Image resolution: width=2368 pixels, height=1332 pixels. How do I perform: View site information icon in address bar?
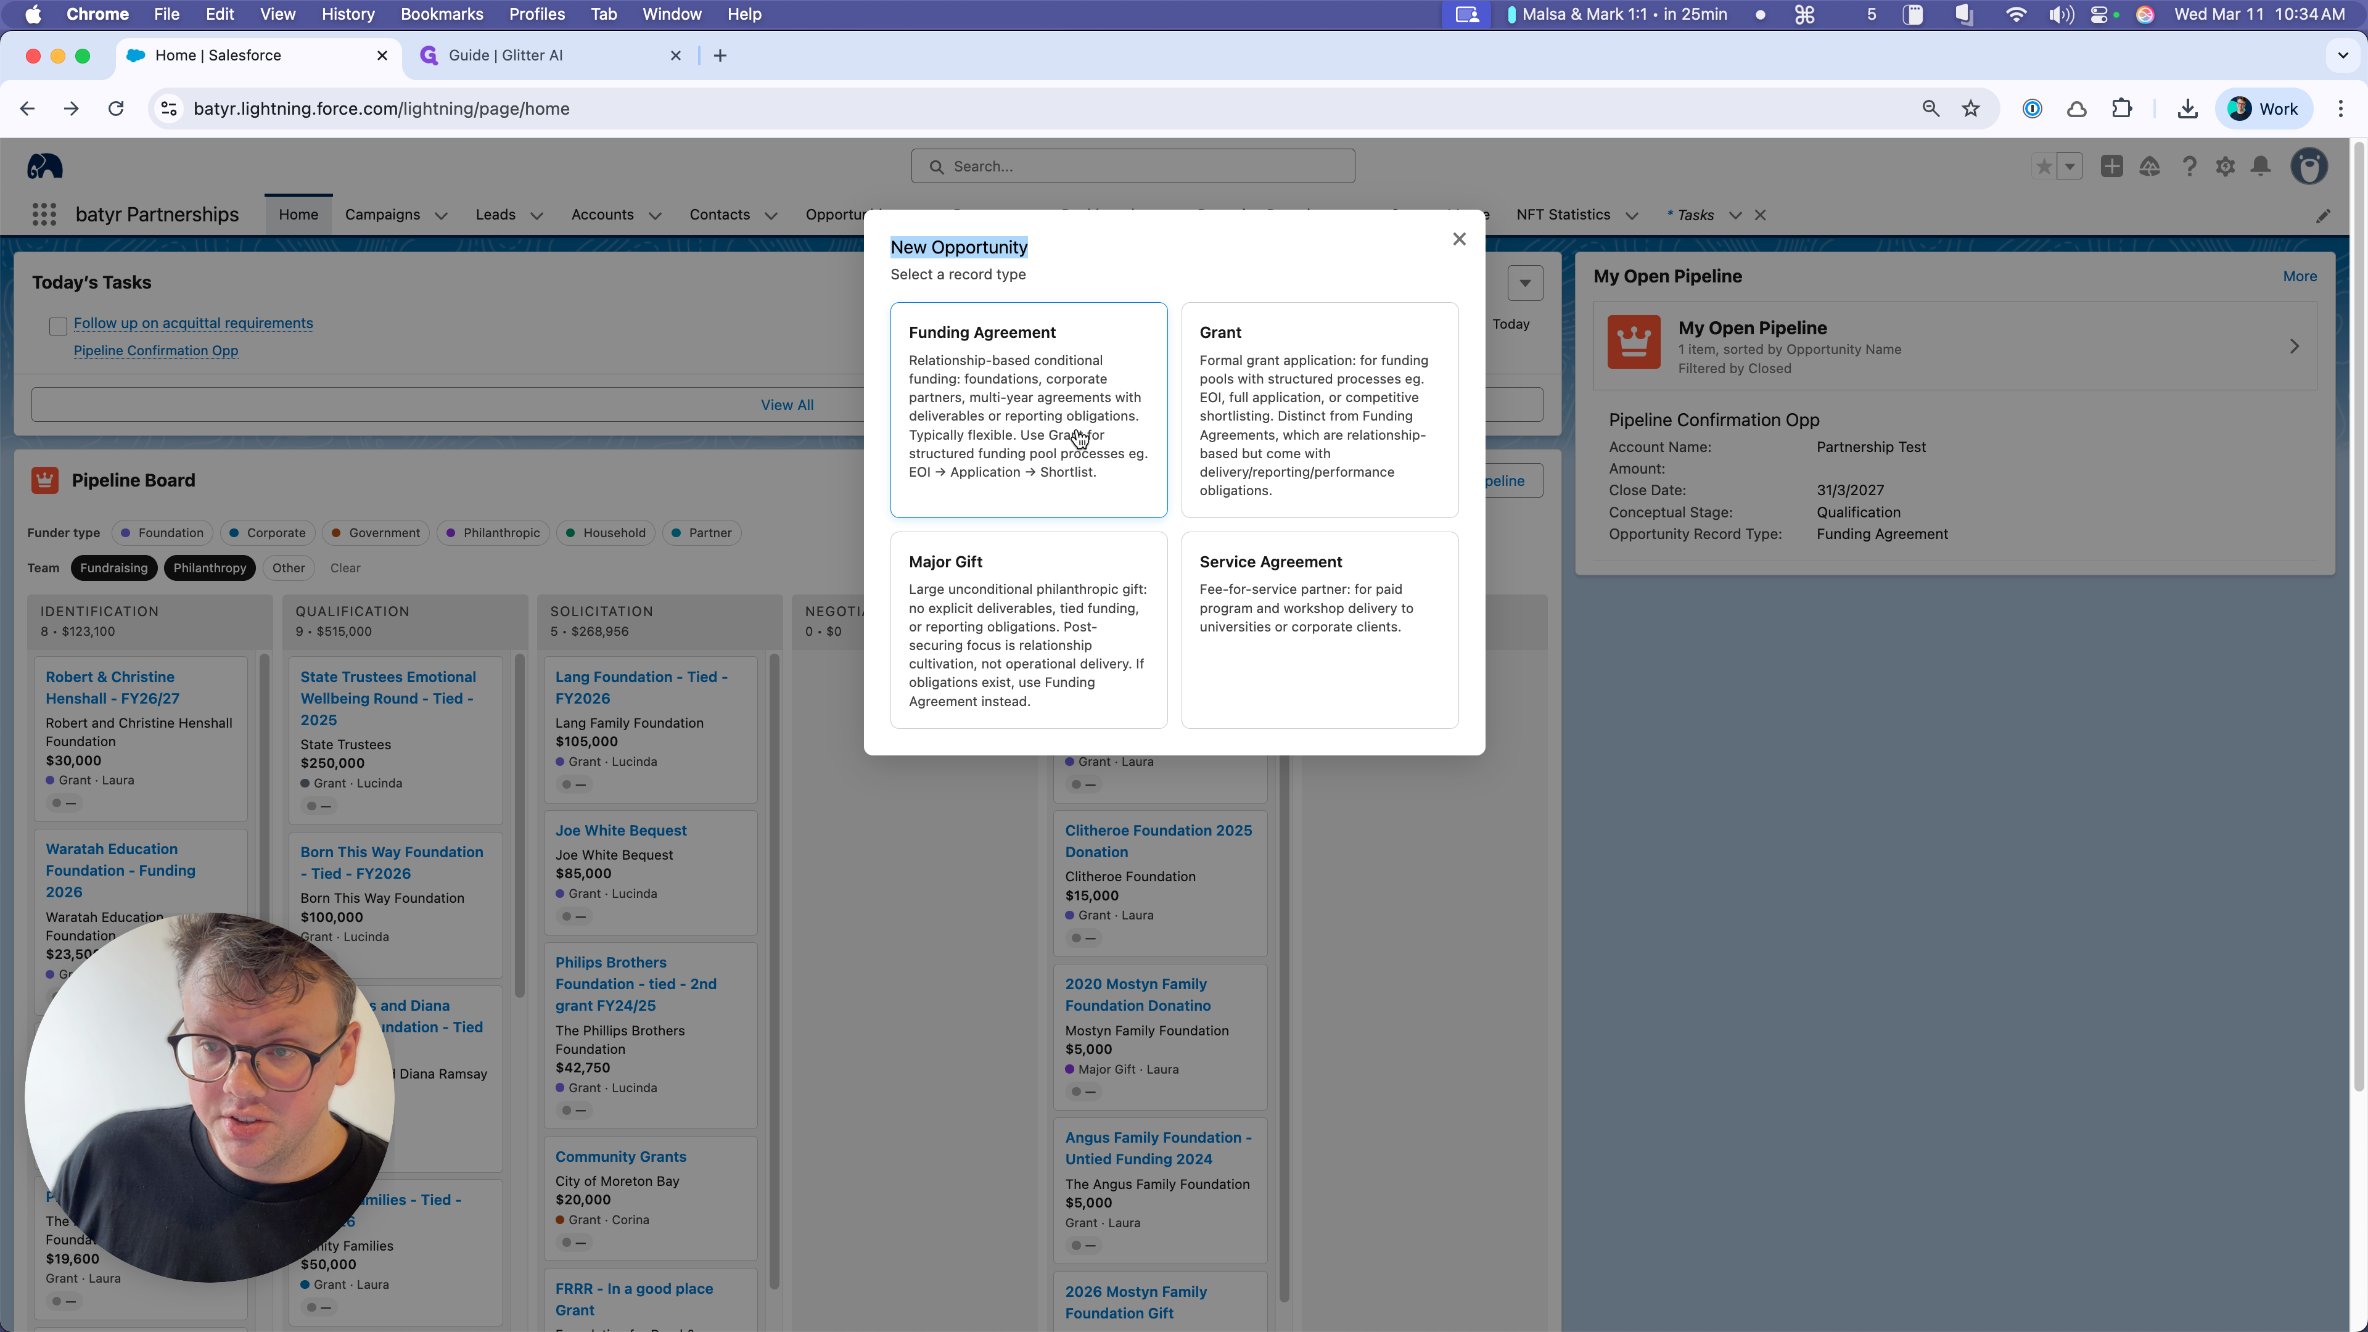click(x=169, y=109)
